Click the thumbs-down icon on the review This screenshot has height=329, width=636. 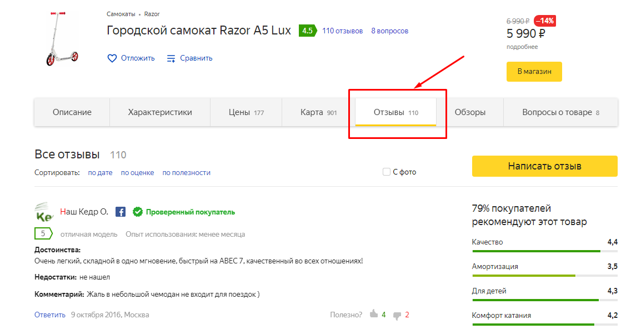pyautogui.click(x=398, y=316)
